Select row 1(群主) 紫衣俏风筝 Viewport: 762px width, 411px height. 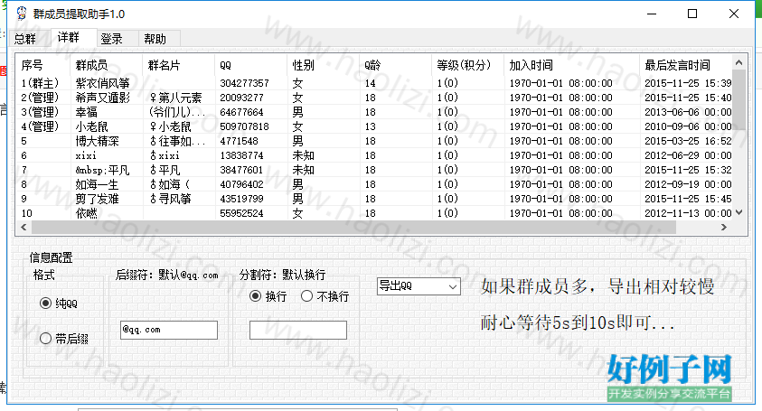click(374, 83)
